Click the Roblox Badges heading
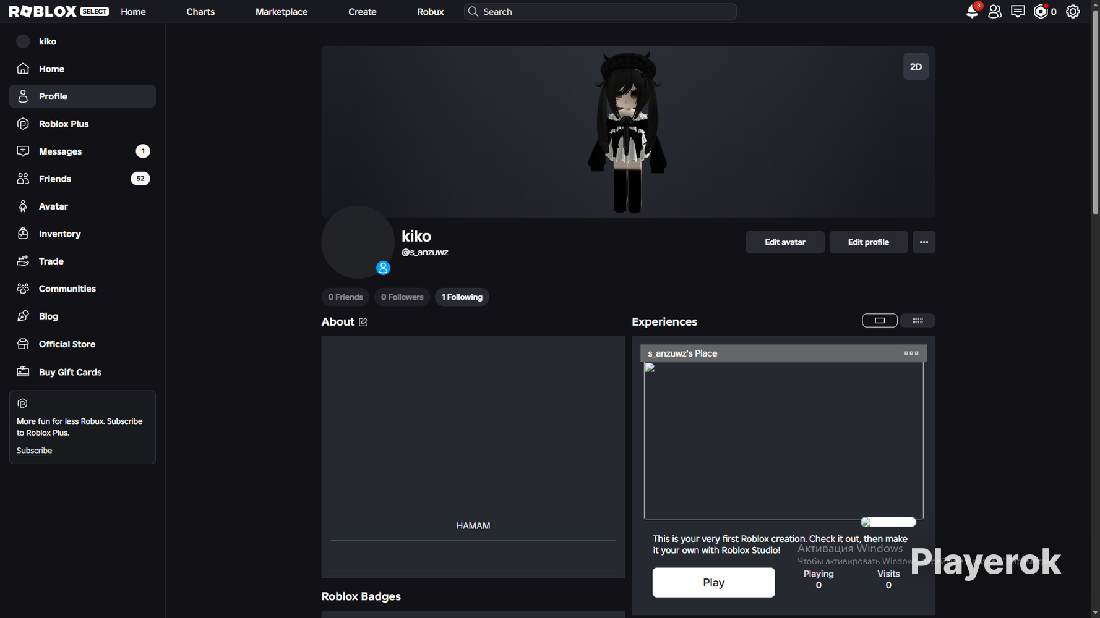This screenshot has width=1100, height=618. [361, 596]
